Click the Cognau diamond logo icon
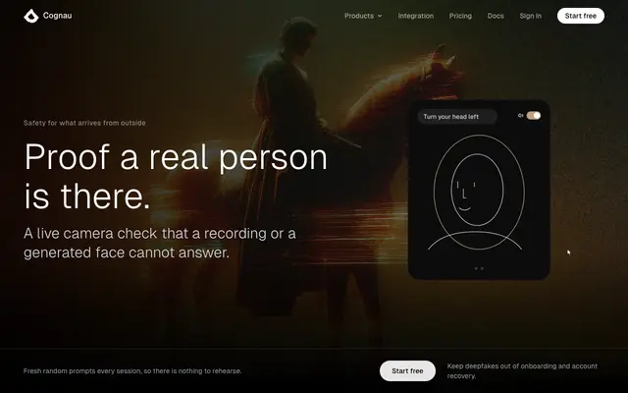 coord(30,16)
